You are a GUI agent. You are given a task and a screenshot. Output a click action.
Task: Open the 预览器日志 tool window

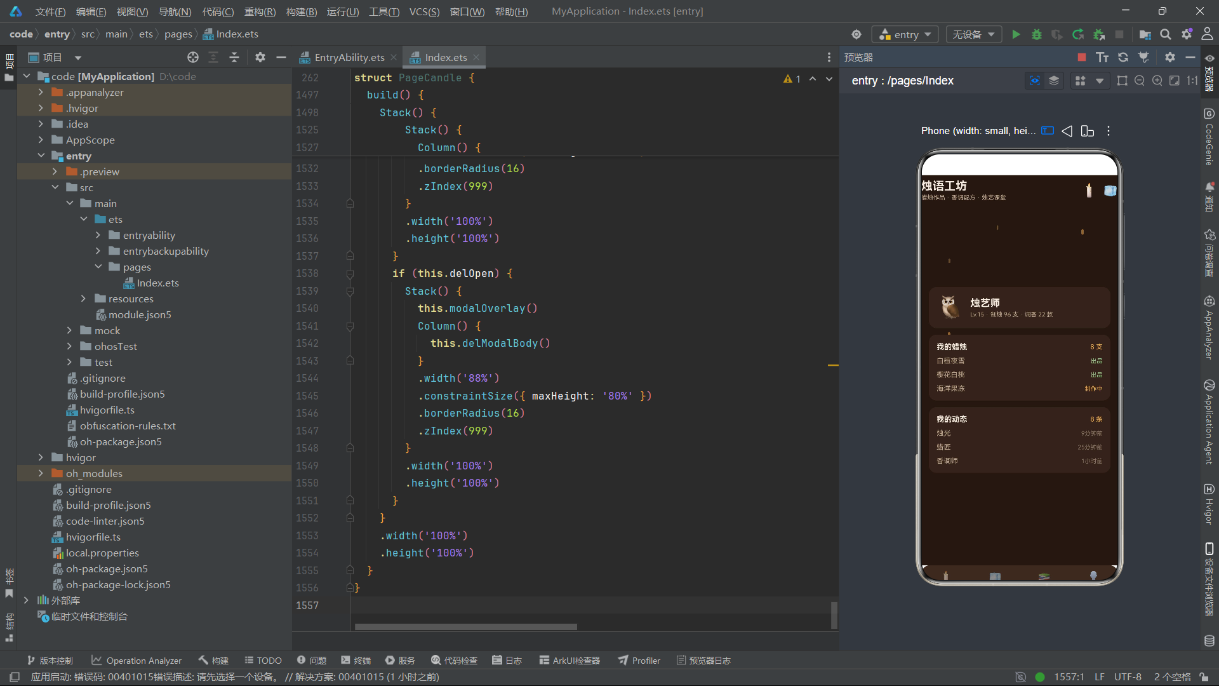pos(703,661)
